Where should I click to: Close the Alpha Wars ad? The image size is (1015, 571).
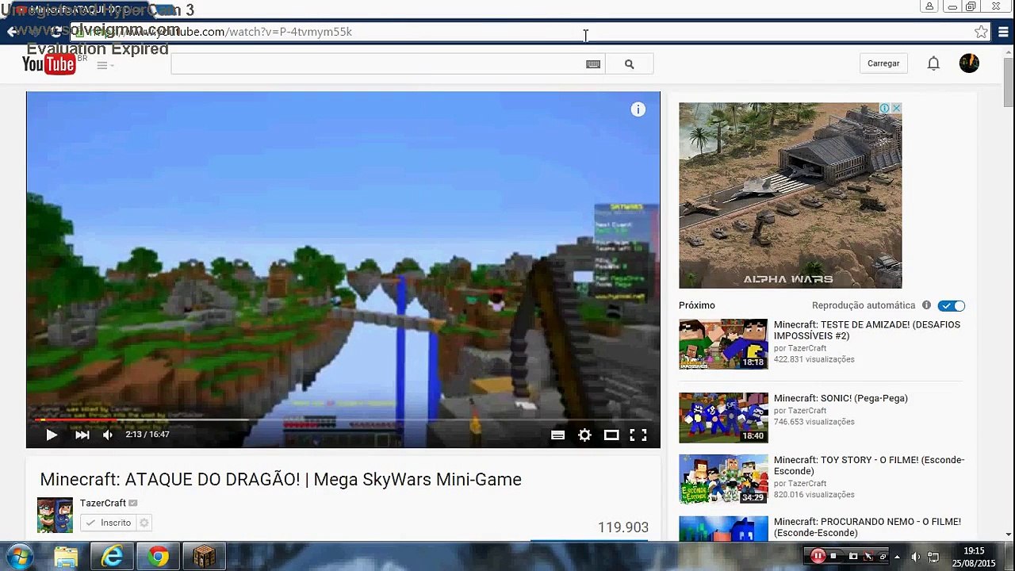896,108
